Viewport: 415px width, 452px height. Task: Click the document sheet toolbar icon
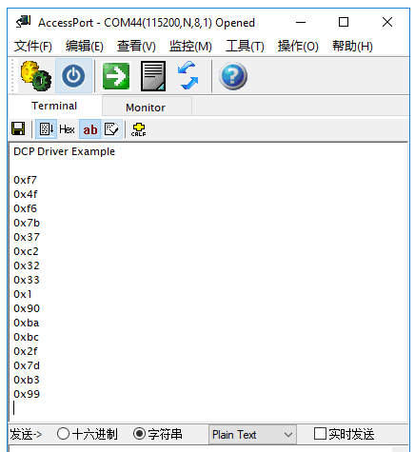tap(153, 76)
